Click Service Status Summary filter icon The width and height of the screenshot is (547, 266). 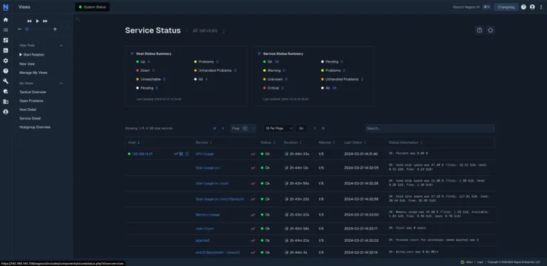click(x=259, y=54)
